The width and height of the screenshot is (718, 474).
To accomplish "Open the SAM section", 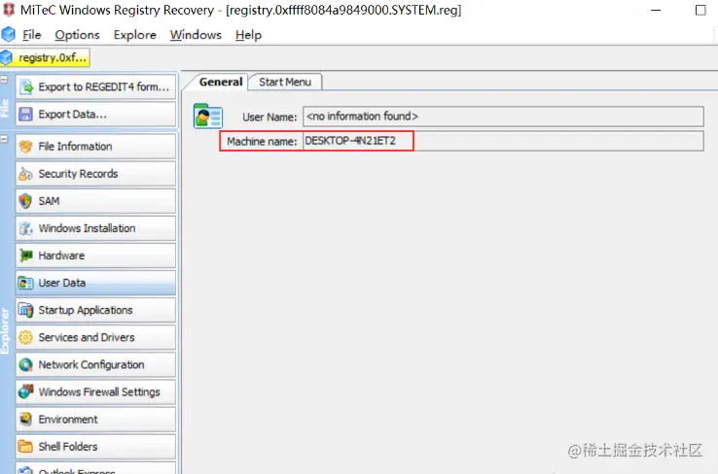I will click(x=95, y=201).
